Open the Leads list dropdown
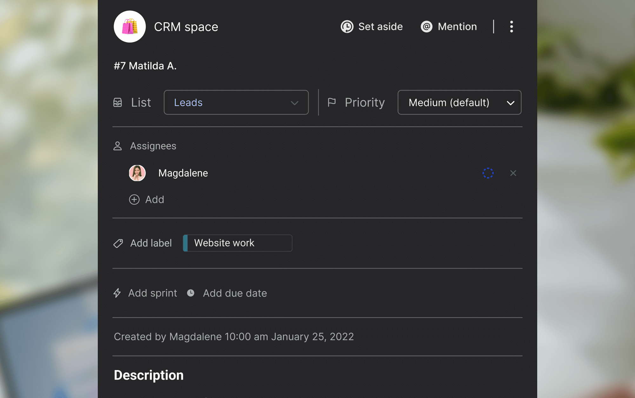 (x=236, y=103)
